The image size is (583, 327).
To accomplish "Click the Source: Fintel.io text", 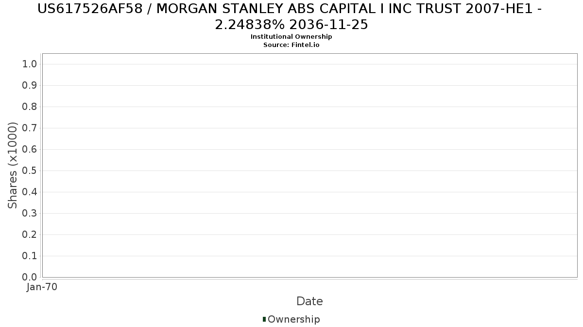I will pyautogui.click(x=291, y=45).
